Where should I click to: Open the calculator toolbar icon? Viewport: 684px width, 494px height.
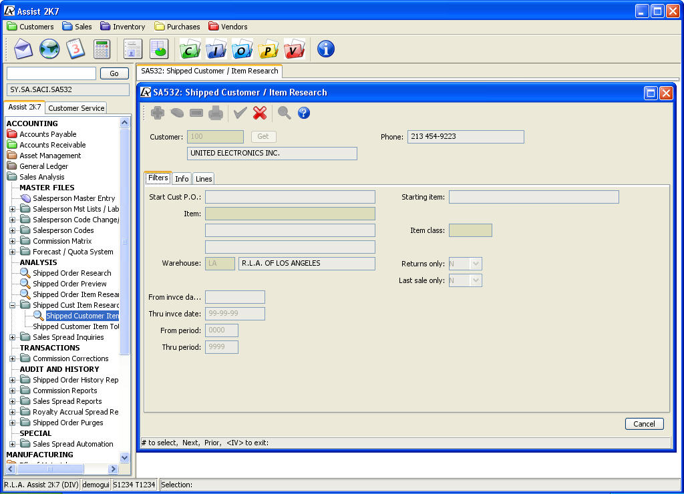point(102,49)
